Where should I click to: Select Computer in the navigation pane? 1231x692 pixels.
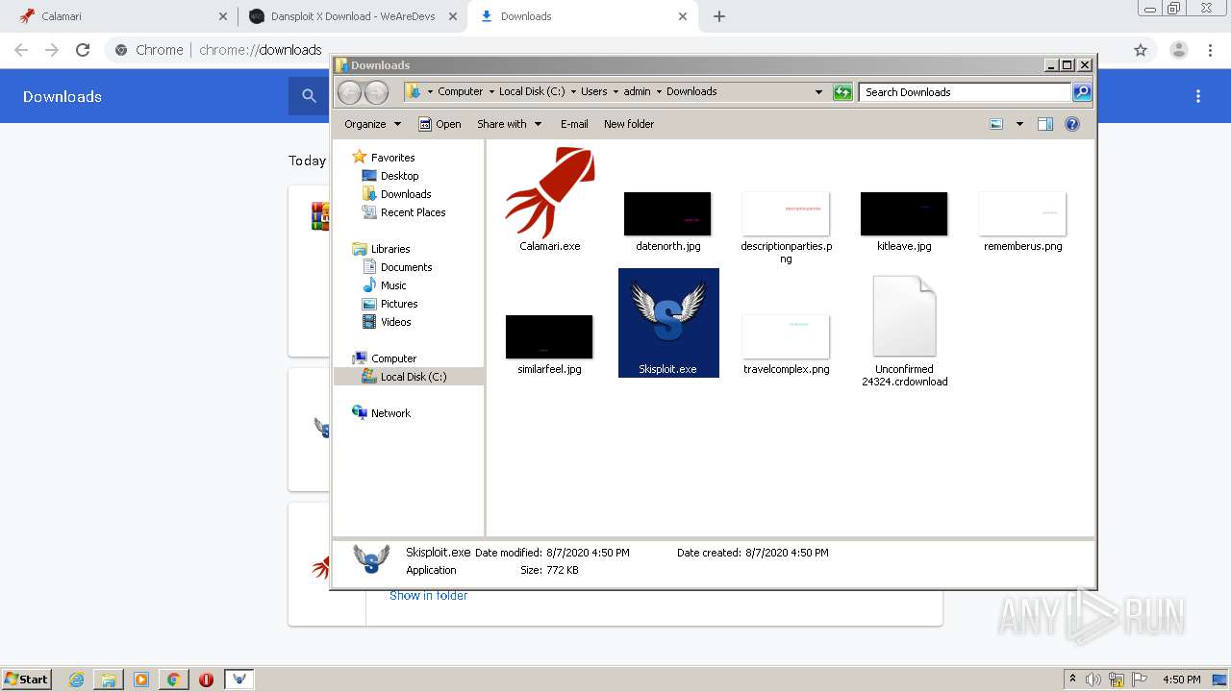[385, 358]
